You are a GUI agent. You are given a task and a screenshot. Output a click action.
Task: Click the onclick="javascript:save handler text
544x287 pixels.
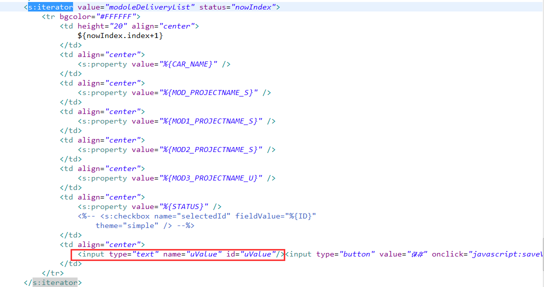[486, 254]
